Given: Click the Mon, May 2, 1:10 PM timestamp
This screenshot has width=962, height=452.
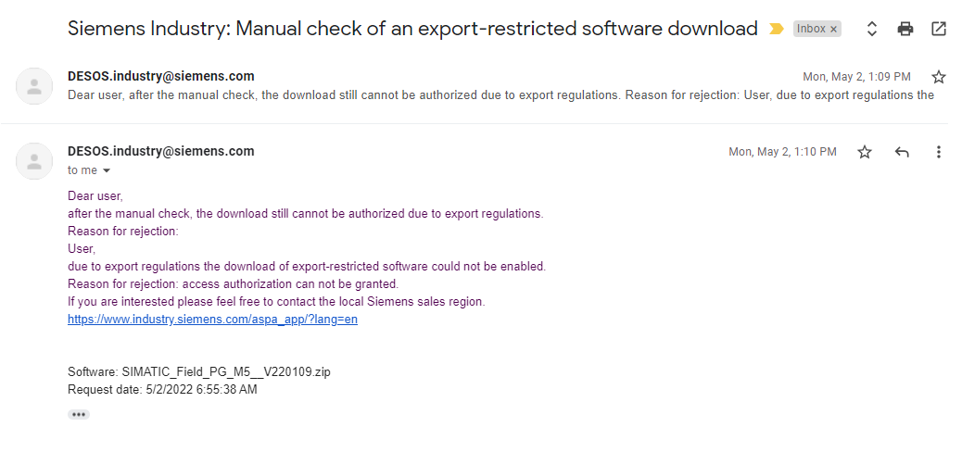Looking at the screenshot, I should pyautogui.click(x=782, y=152).
